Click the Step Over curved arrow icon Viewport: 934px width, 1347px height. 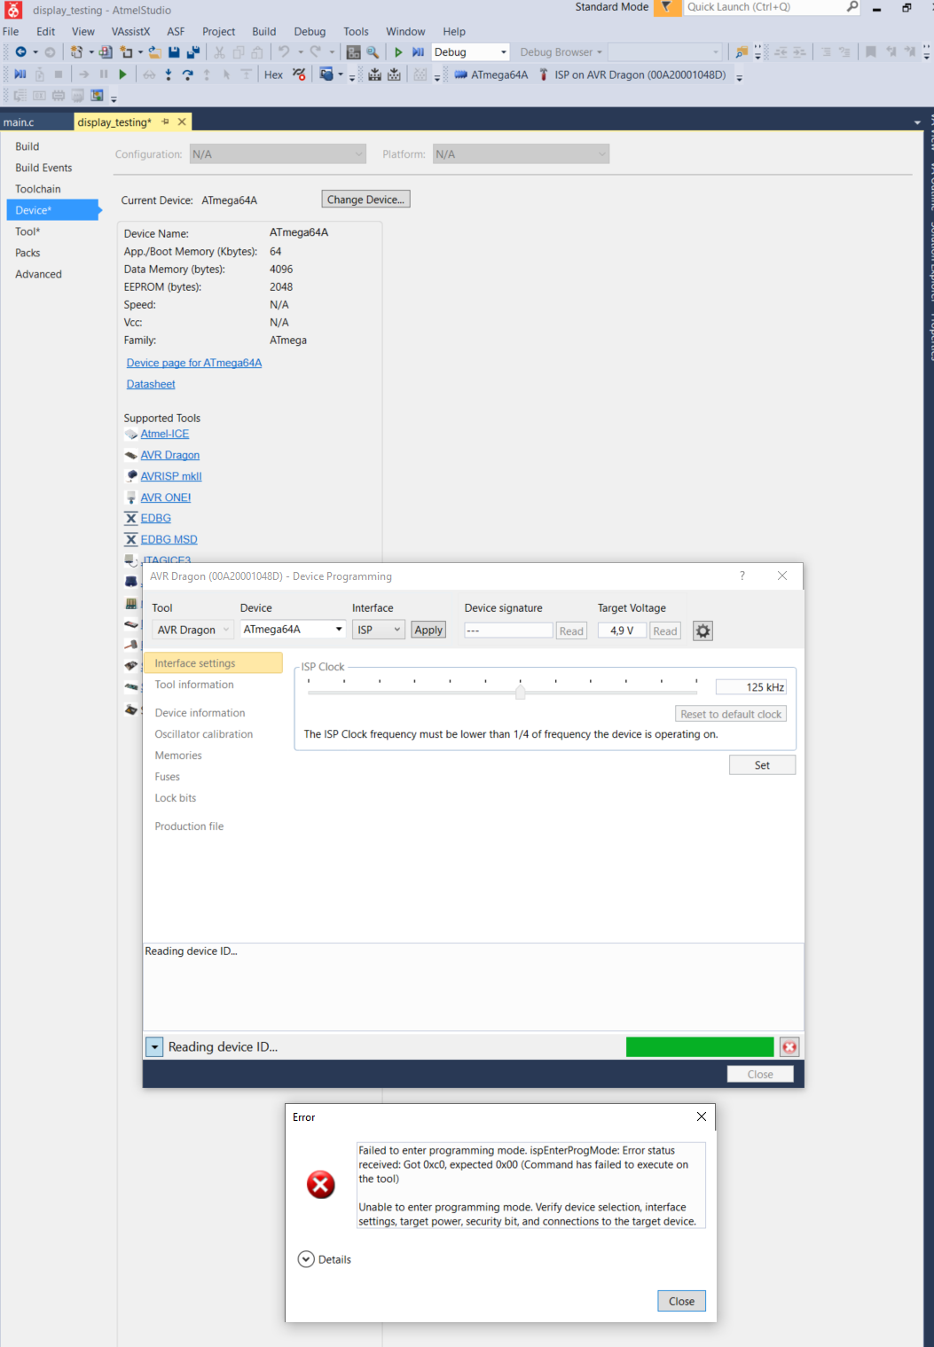tap(187, 74)
